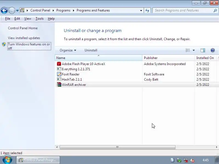
Task: Click the Forward navigation arrow
Action: pos(12,10)
